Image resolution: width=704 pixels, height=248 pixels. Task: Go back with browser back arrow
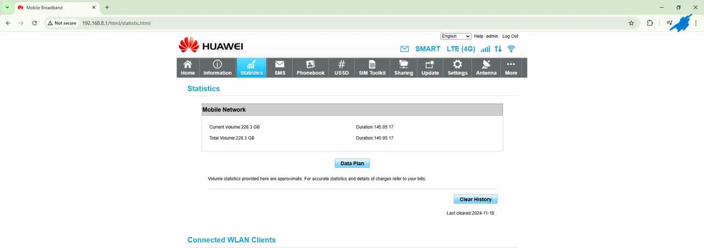click(x=8, y=23)
